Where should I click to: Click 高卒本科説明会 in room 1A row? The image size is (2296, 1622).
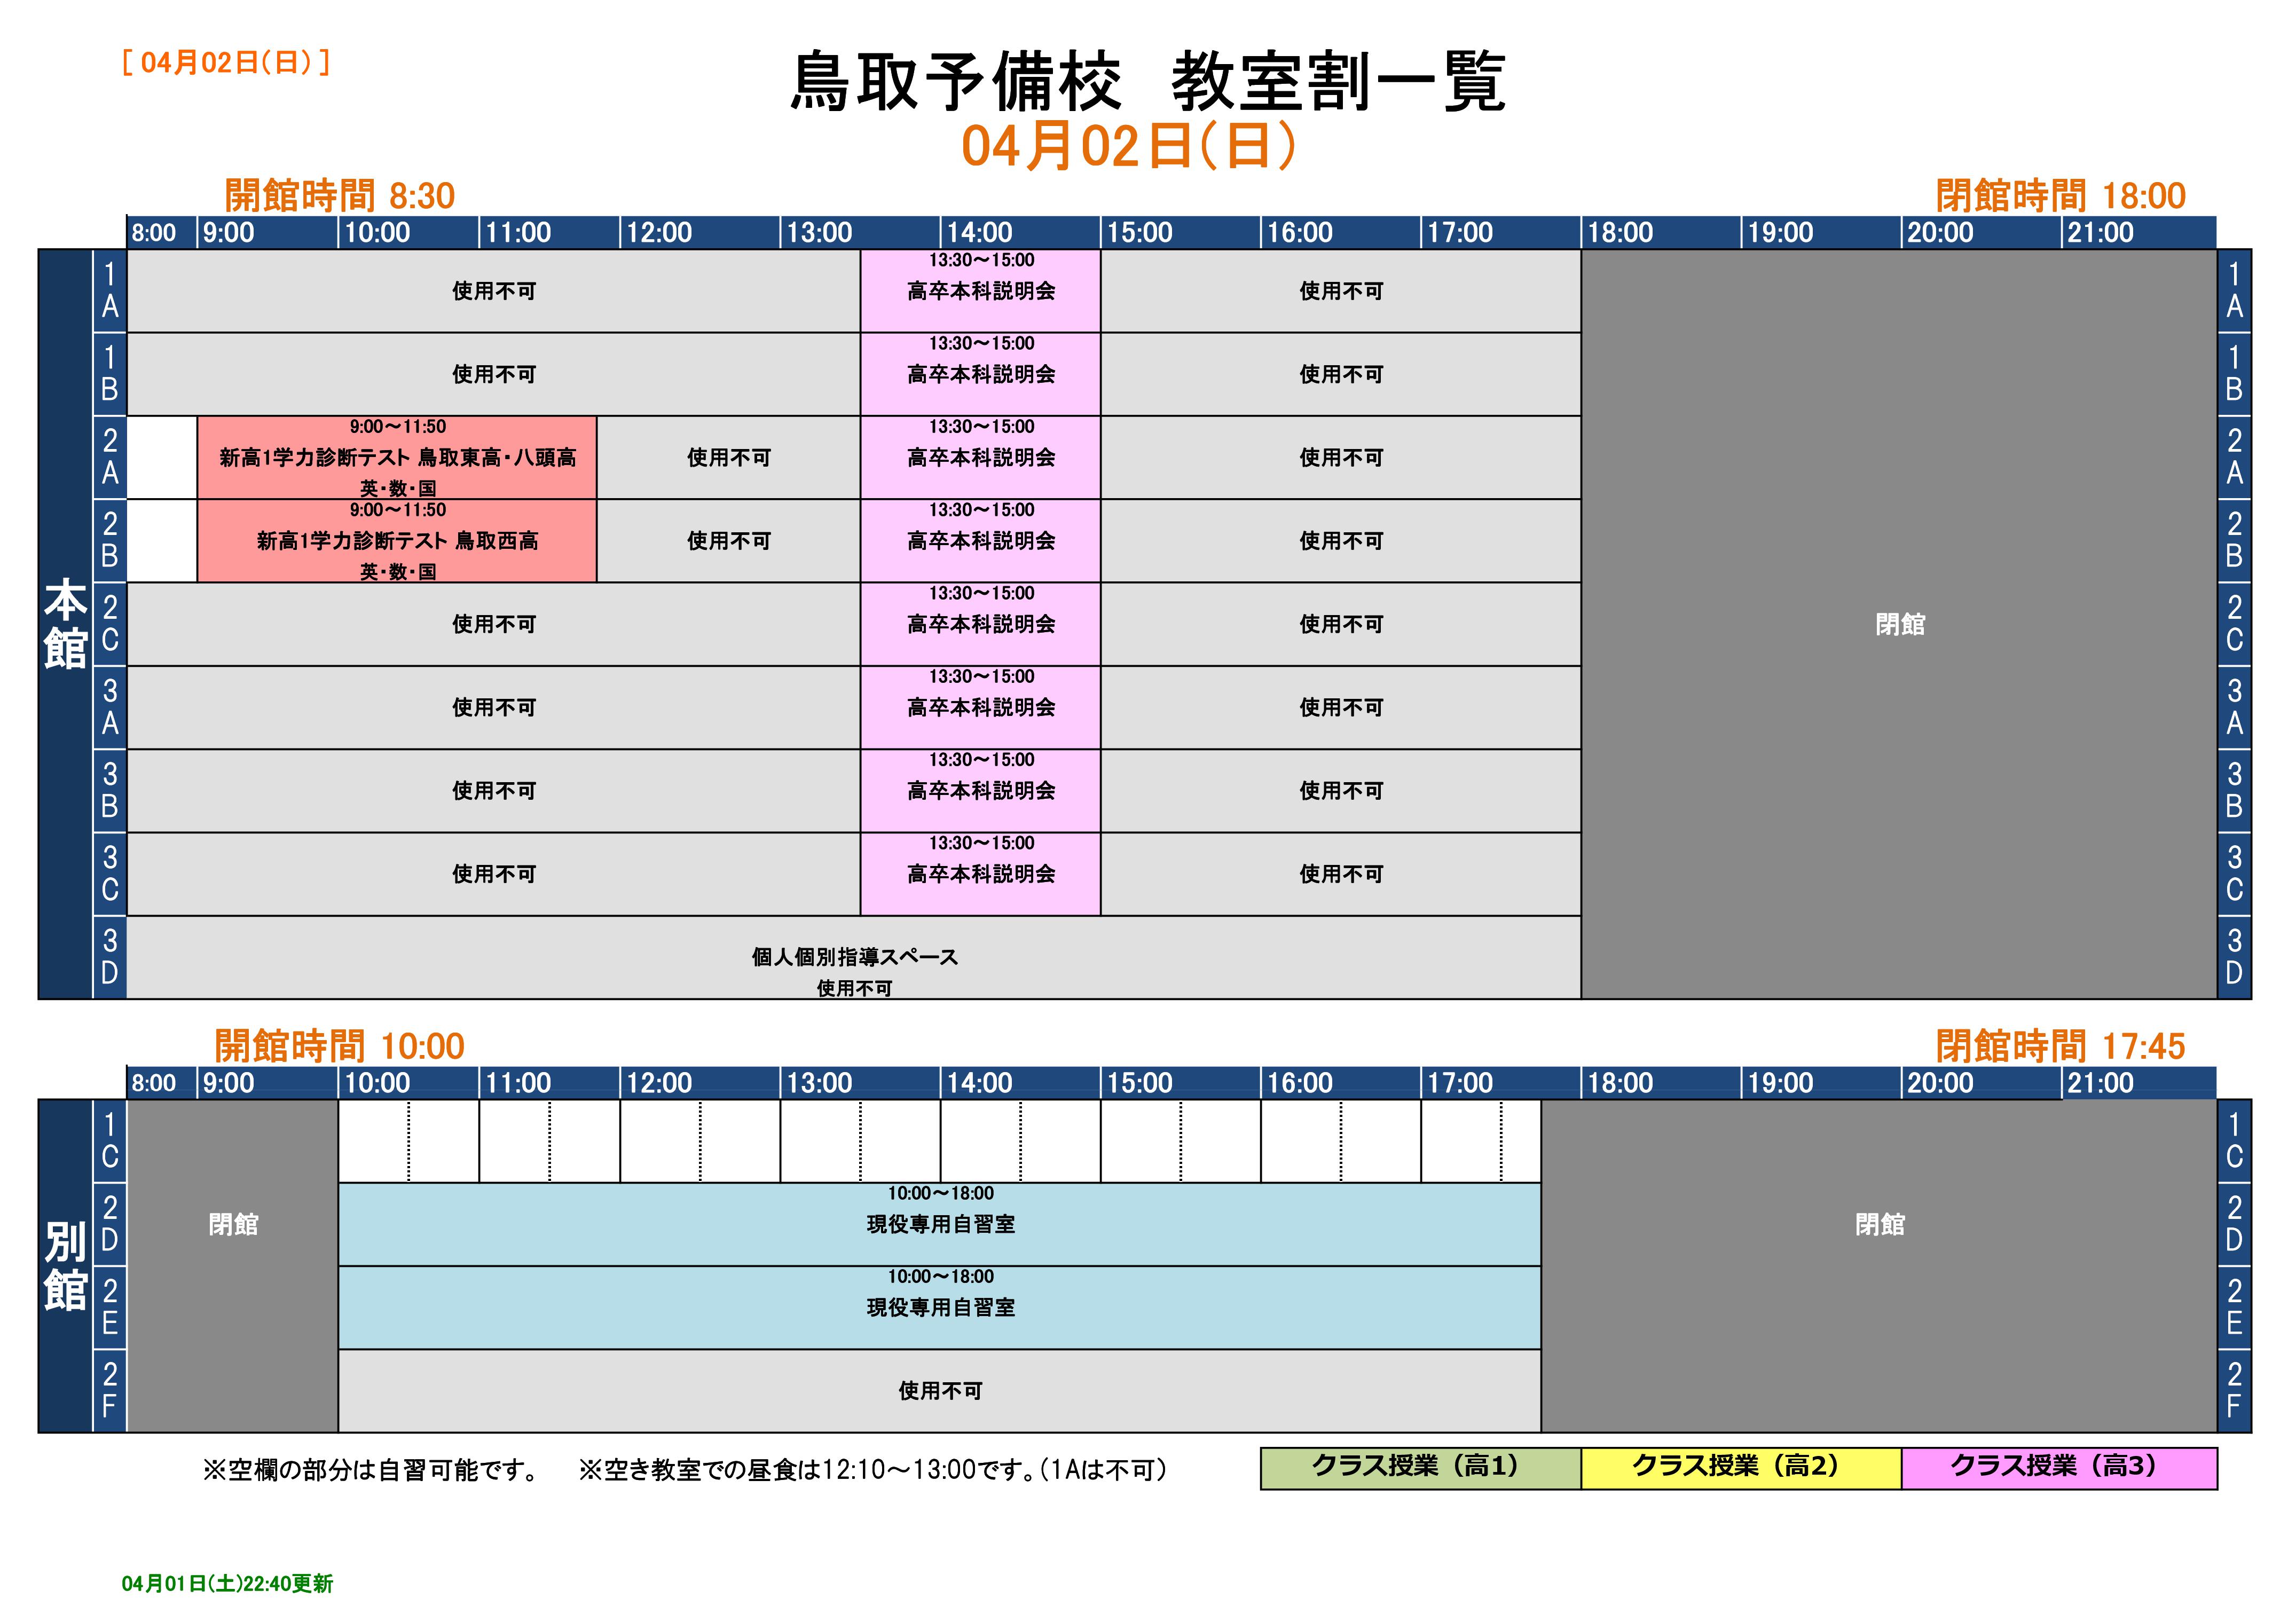981,291
